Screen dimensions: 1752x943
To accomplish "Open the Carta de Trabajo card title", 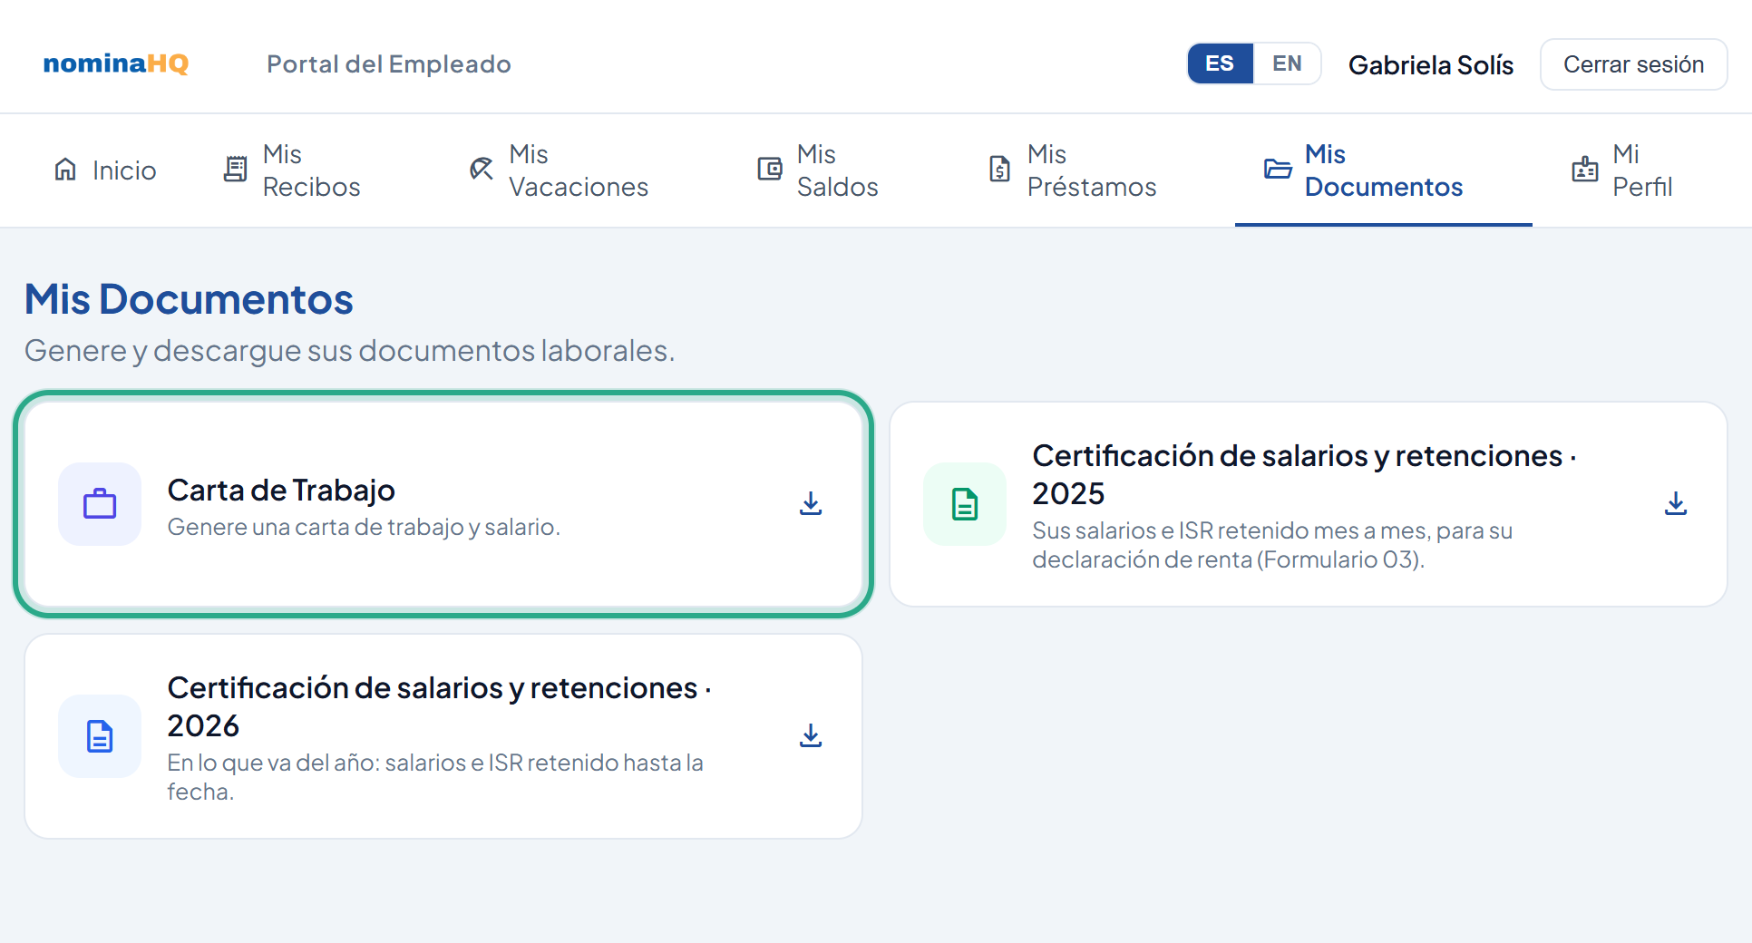I will pos(281,491).
